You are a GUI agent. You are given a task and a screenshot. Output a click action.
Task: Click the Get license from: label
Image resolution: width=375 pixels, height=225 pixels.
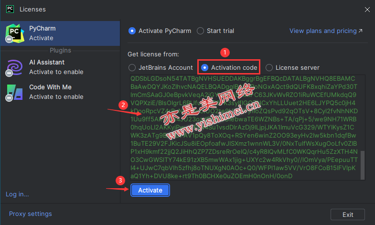pyautogui.click(x=153, y=54)
